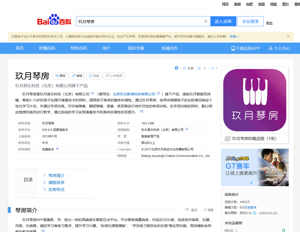
Task: Clear the search box with the X icon
Action: (x=206, y=21)
